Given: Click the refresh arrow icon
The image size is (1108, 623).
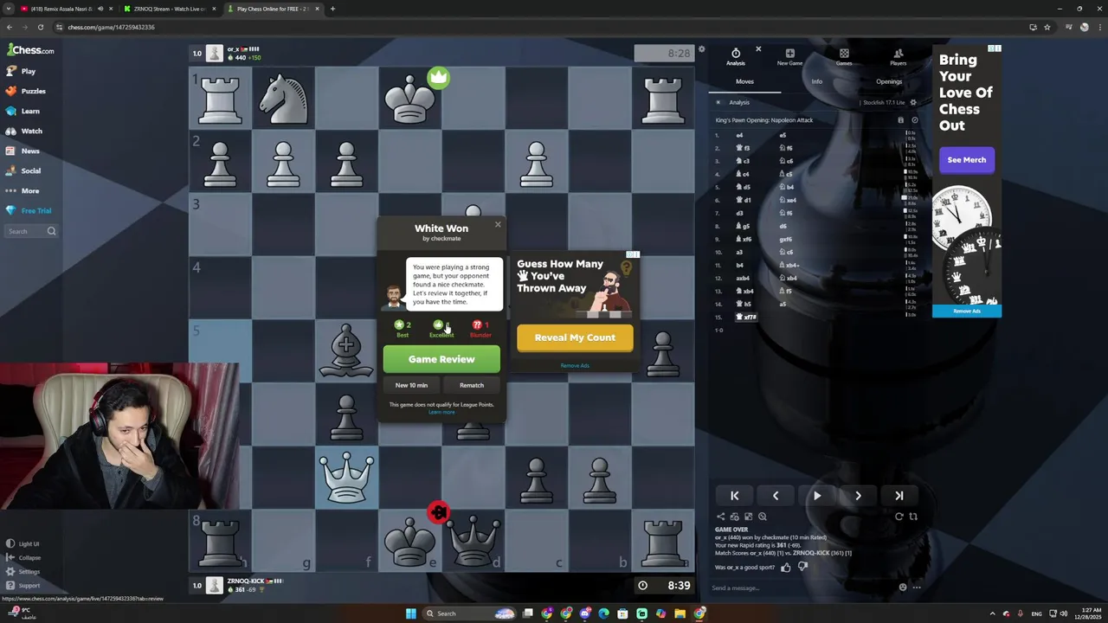Looking at the screenshot, I should pyautogui.click(x=899, y=517).
